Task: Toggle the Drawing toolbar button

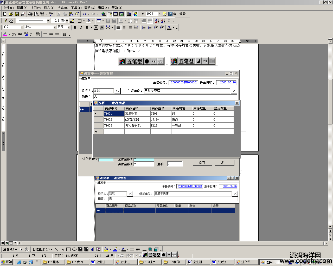Action: [x=135, y=14]
